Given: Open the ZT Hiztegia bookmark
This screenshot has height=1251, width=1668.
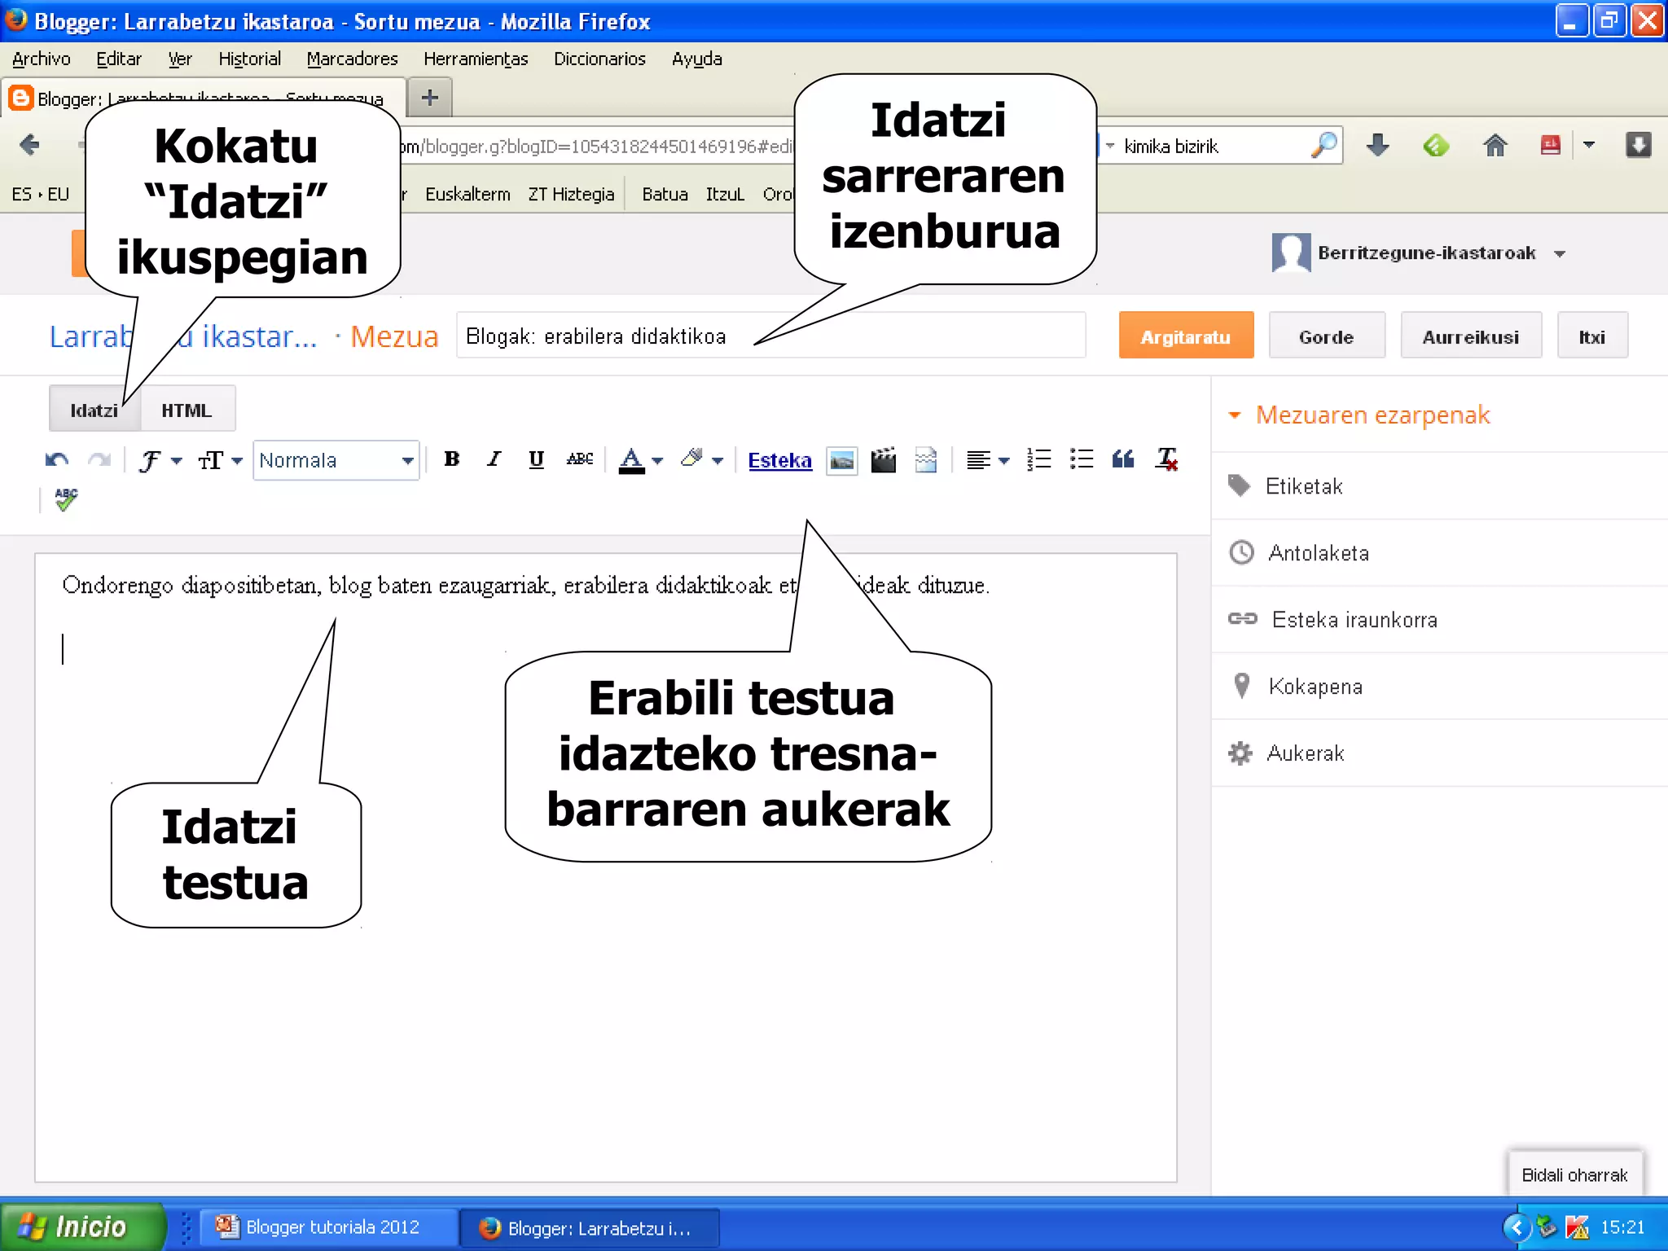Looking at the screenshot, I should click(571, 194).
